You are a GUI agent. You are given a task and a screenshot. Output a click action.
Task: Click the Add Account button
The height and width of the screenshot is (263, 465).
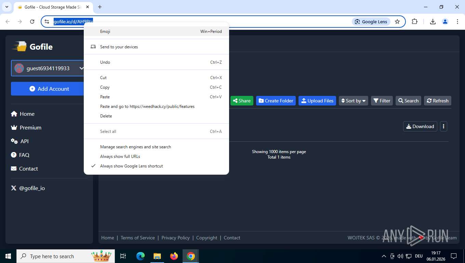pos(49,89)
